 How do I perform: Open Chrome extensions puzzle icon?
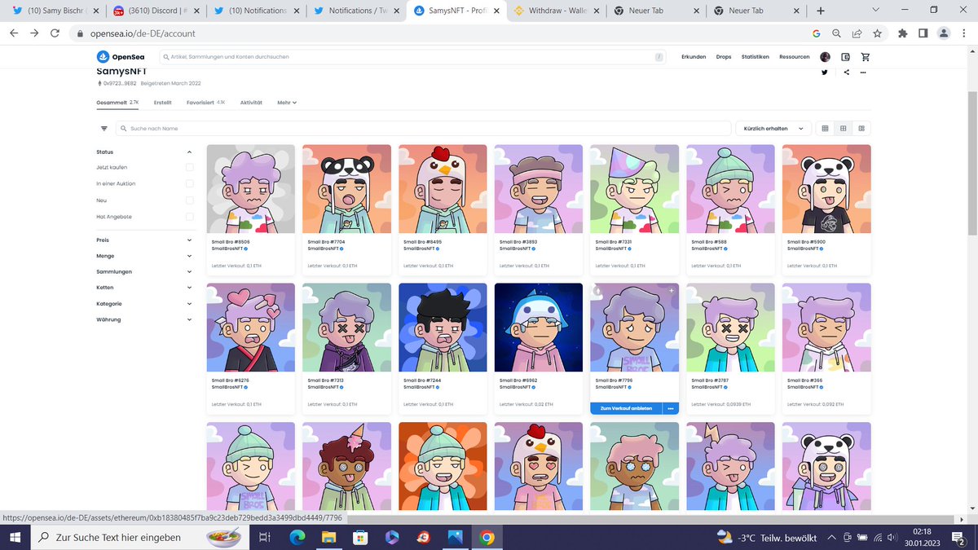(x=902, y=33)
